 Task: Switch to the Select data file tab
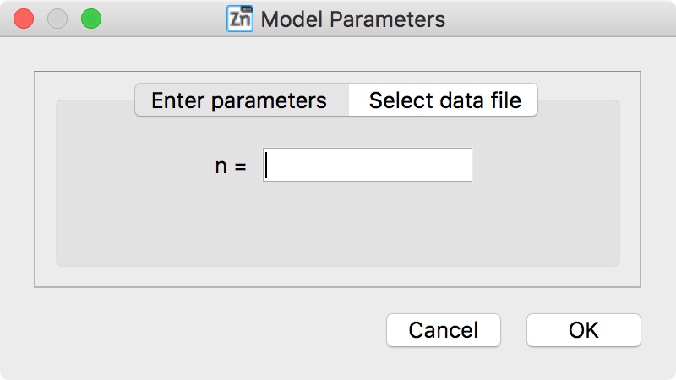click(x=443, y=100)
